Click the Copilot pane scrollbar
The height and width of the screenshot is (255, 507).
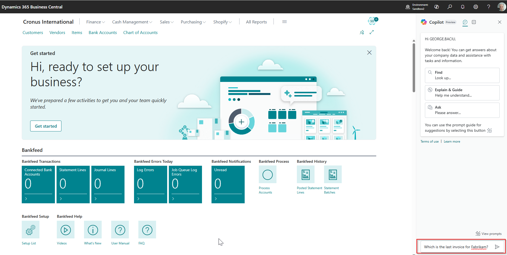point(414,67)
